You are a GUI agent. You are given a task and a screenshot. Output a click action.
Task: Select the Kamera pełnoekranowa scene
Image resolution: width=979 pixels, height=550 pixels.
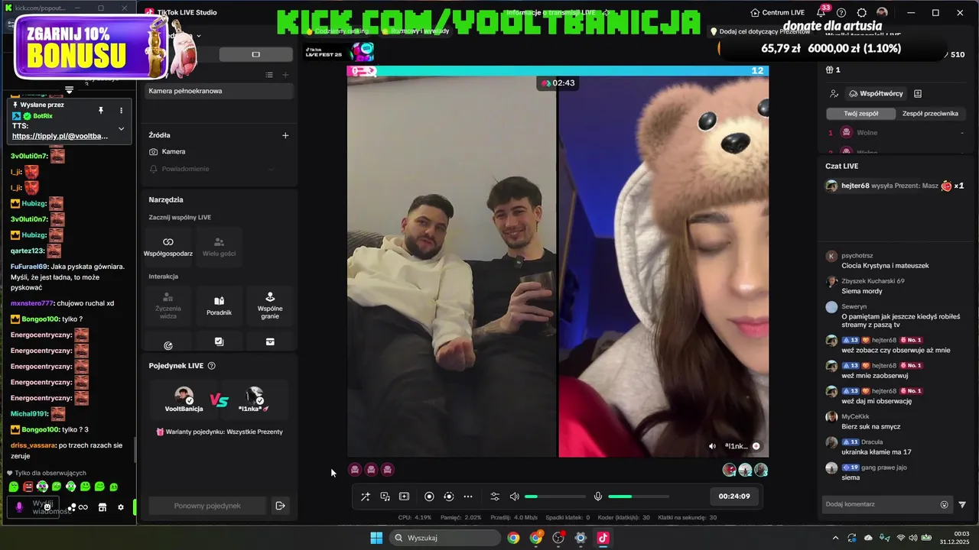point(219,91)
